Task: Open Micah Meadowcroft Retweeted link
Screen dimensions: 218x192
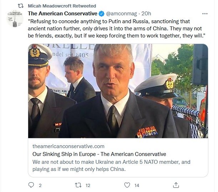Action: point(62,6)
